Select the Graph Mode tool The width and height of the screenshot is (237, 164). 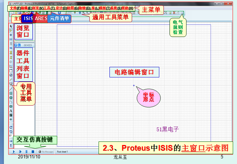[11, 66]
